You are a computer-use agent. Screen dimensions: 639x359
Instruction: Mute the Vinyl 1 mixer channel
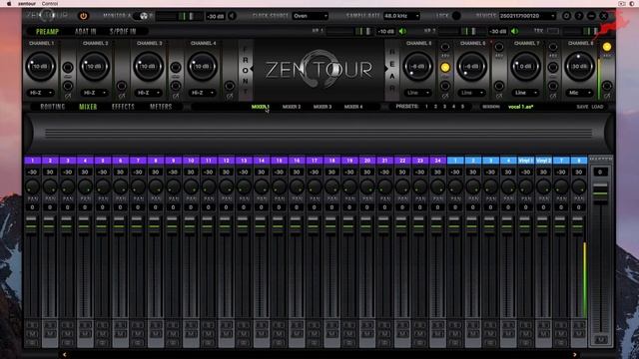[x=526, y=334]
